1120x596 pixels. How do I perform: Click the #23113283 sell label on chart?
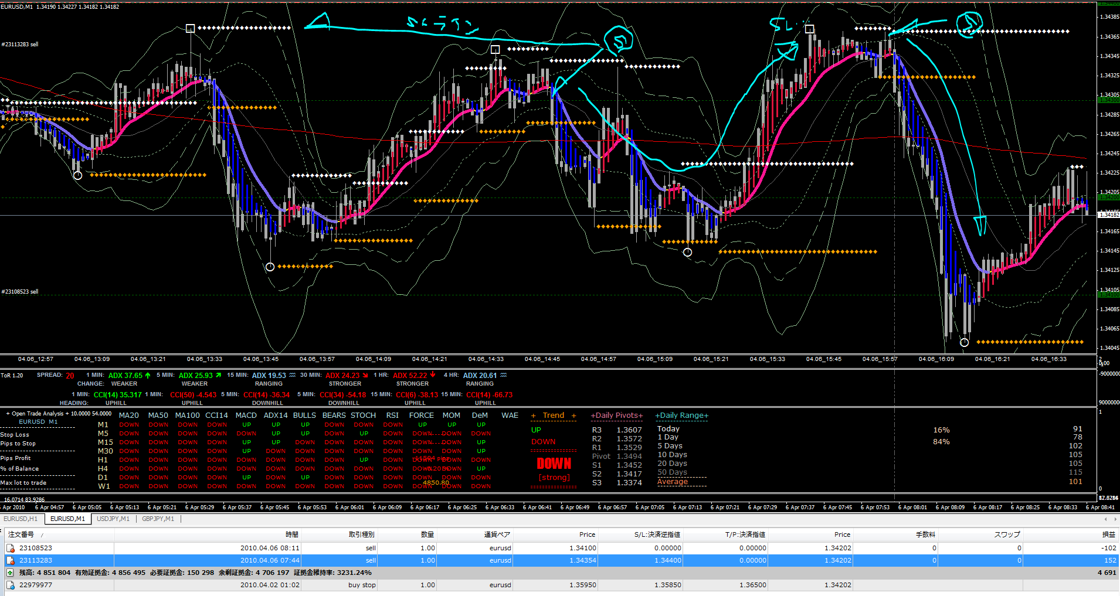point(20,45)
